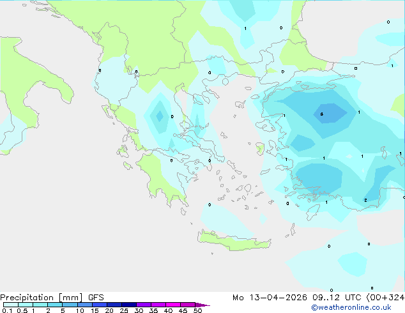Click the weatheronline.co.uk copyright link
The height and width of the screenshot is (313, 405).
click(351, 307)
